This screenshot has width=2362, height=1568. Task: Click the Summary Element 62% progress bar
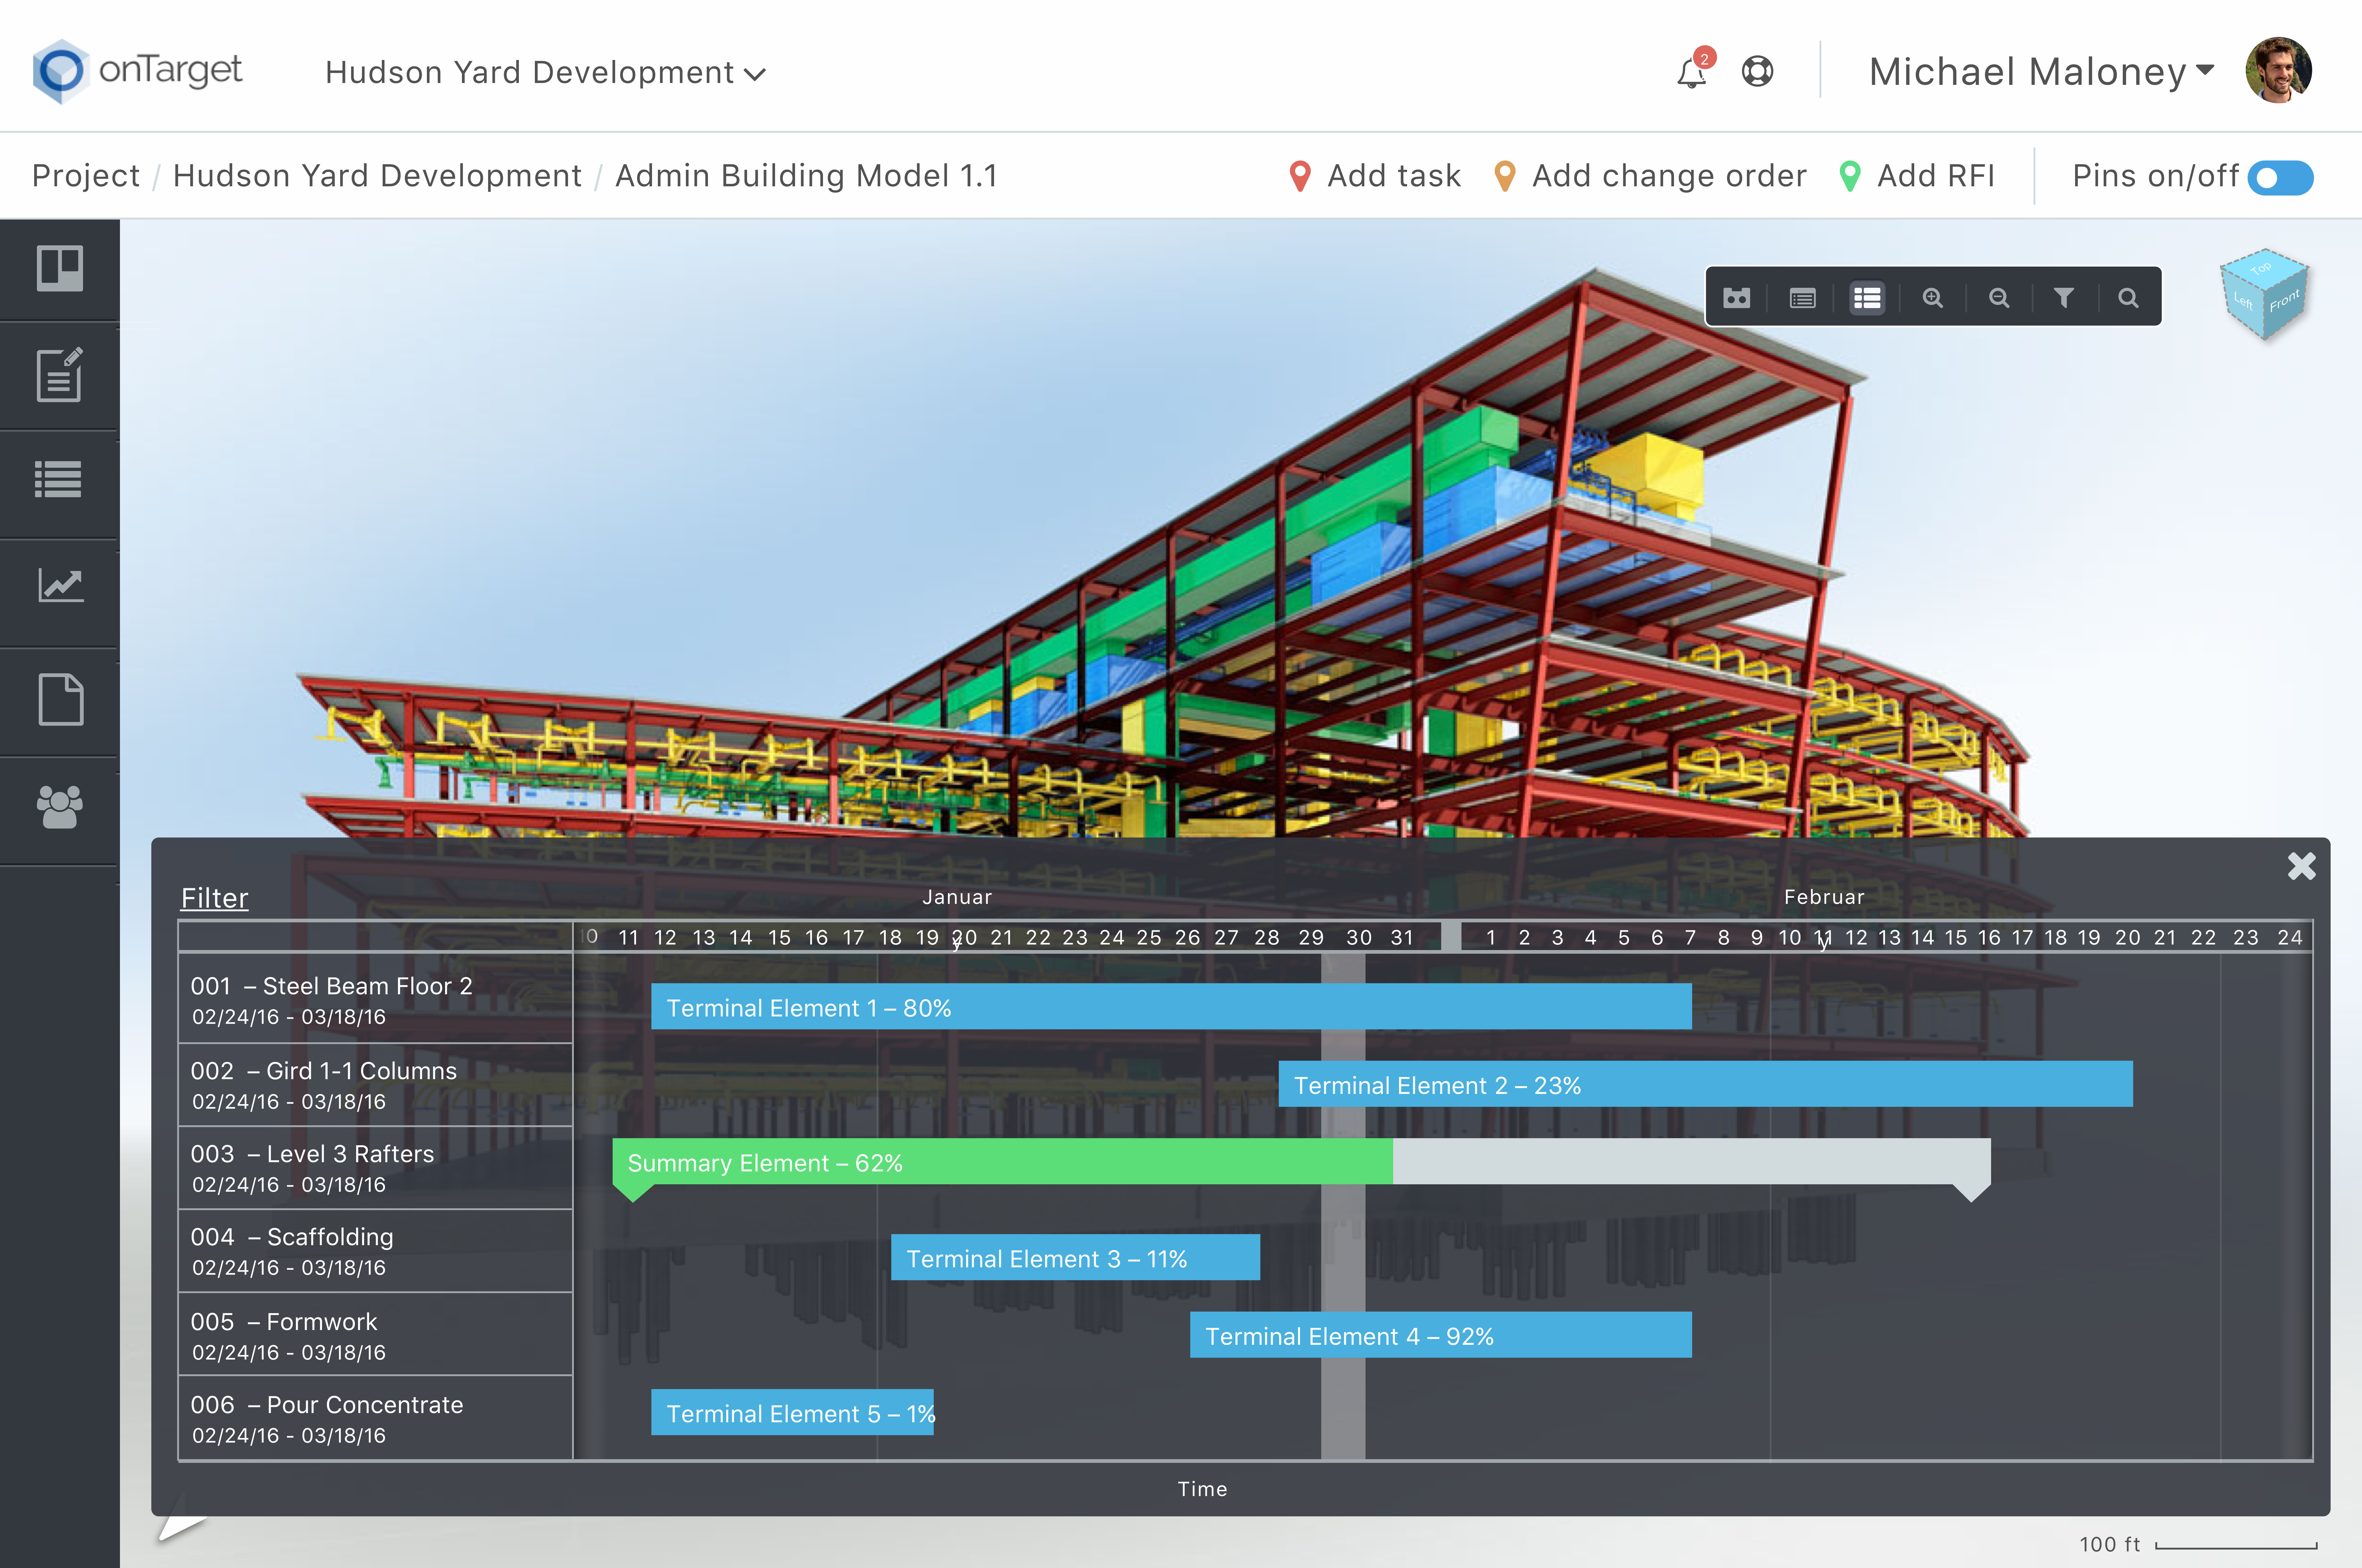point(1000,1162)
